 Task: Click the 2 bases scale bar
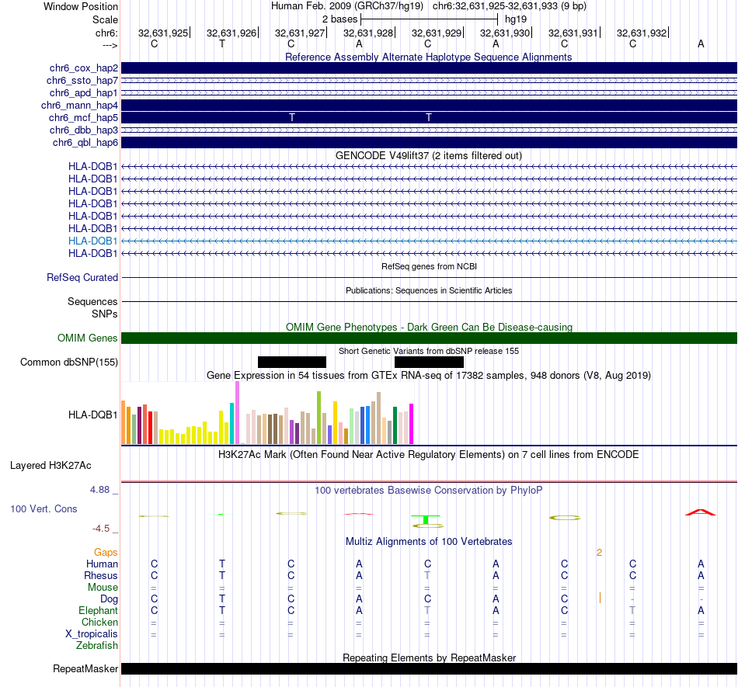429,19
